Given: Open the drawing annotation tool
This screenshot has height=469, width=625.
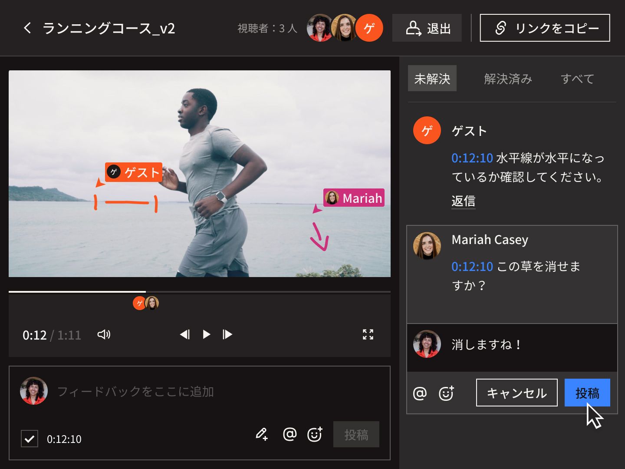Looking at the screenshot, I should tap(262, 434).
